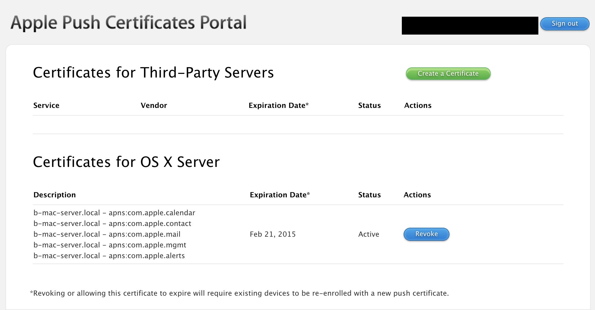This screenshot has height=310, width=595.
Task: Click the revoking certificate footnote text
Action: pos(239,293)
